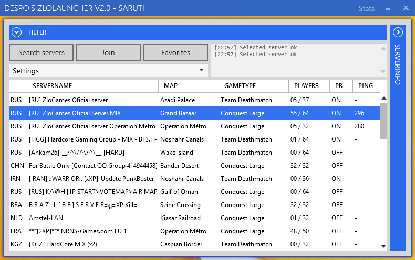Click ping value '280'

(x=359, y=126)
